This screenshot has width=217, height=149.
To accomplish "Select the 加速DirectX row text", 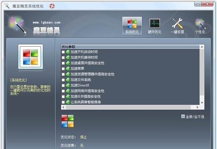I will point(80,85).
